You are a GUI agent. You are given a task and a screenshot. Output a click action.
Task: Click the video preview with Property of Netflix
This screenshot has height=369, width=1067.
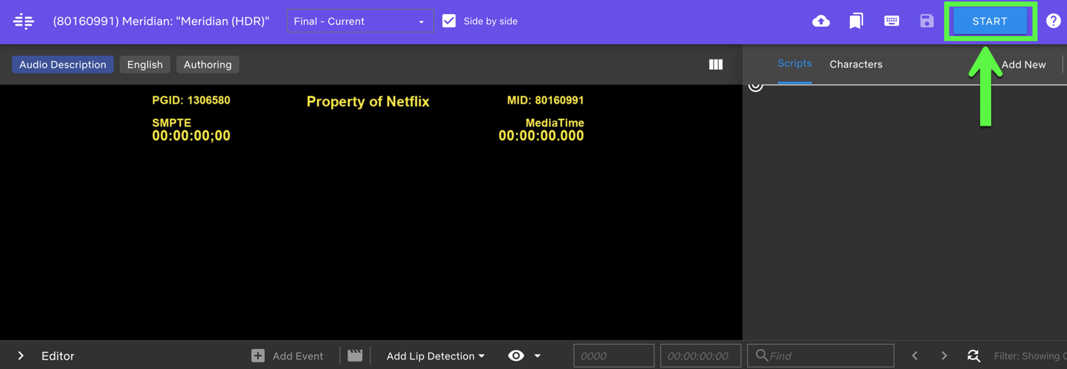[x=371, y=212]
